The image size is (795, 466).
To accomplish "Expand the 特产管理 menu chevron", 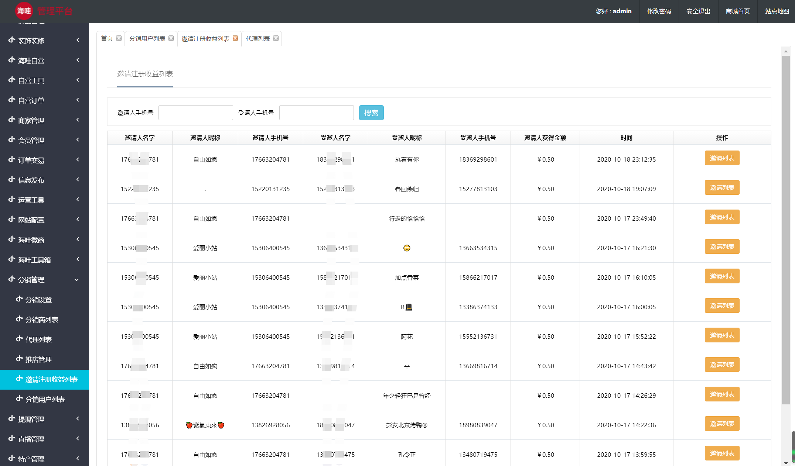I will click(78, 458).
